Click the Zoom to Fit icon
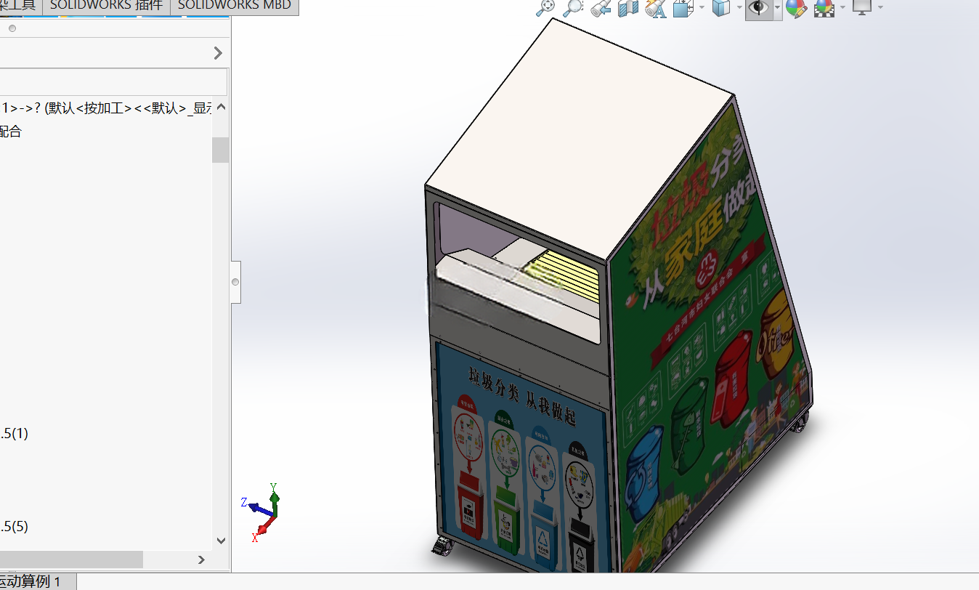This screenshot has width=979, height=590. click(545, 8)
